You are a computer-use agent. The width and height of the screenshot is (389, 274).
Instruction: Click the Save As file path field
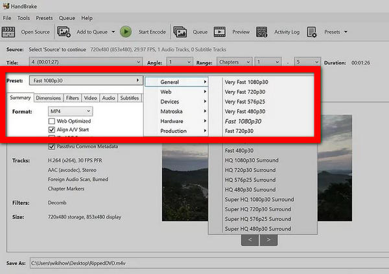click(x=209, y=263)
